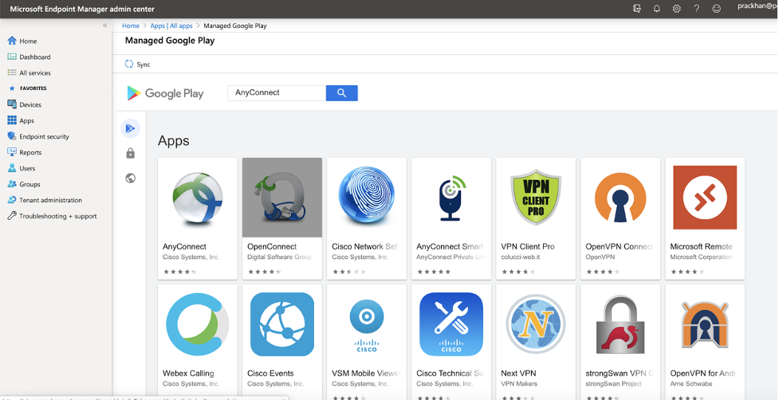Open the OpenVPN Connect keyhole icon

pos(620,198)
